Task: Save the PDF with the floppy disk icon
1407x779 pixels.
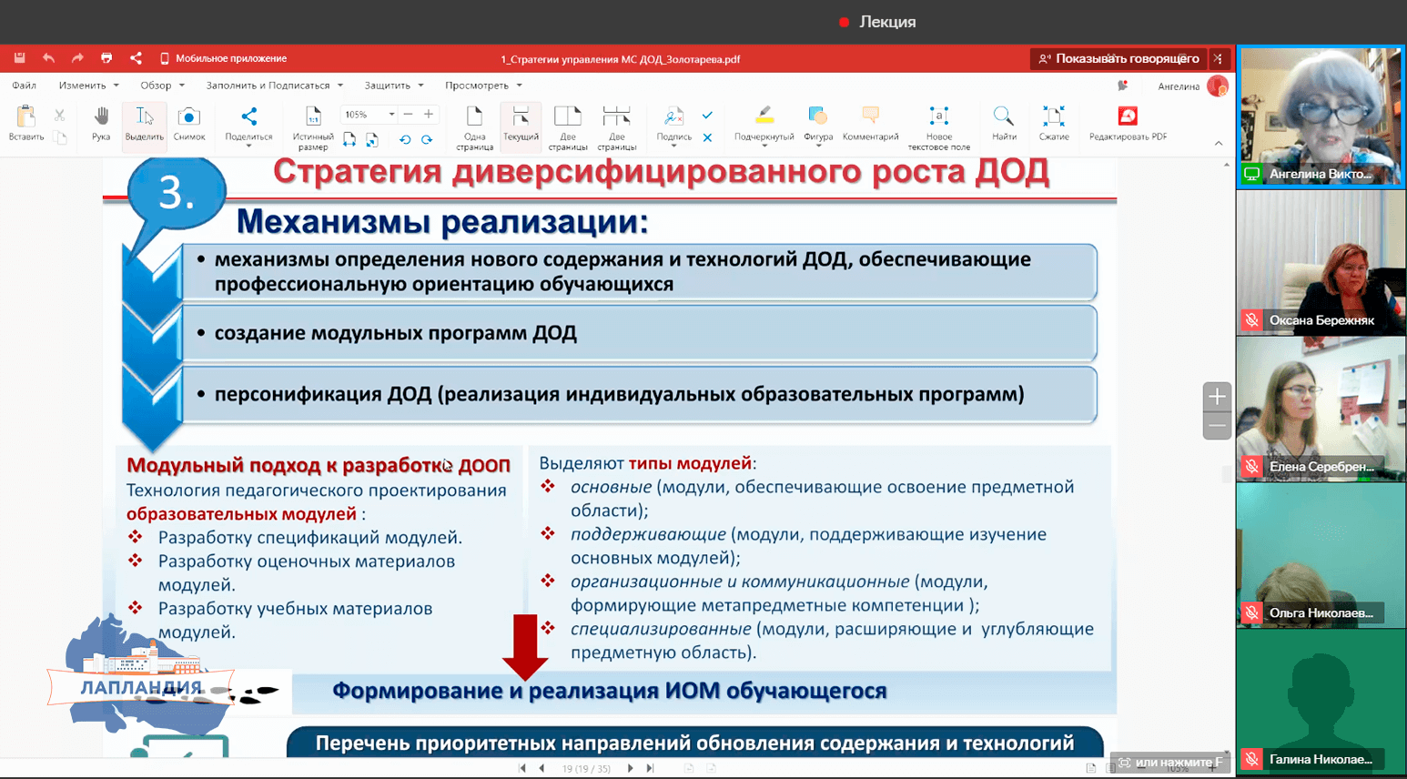Action: [19, 58]
